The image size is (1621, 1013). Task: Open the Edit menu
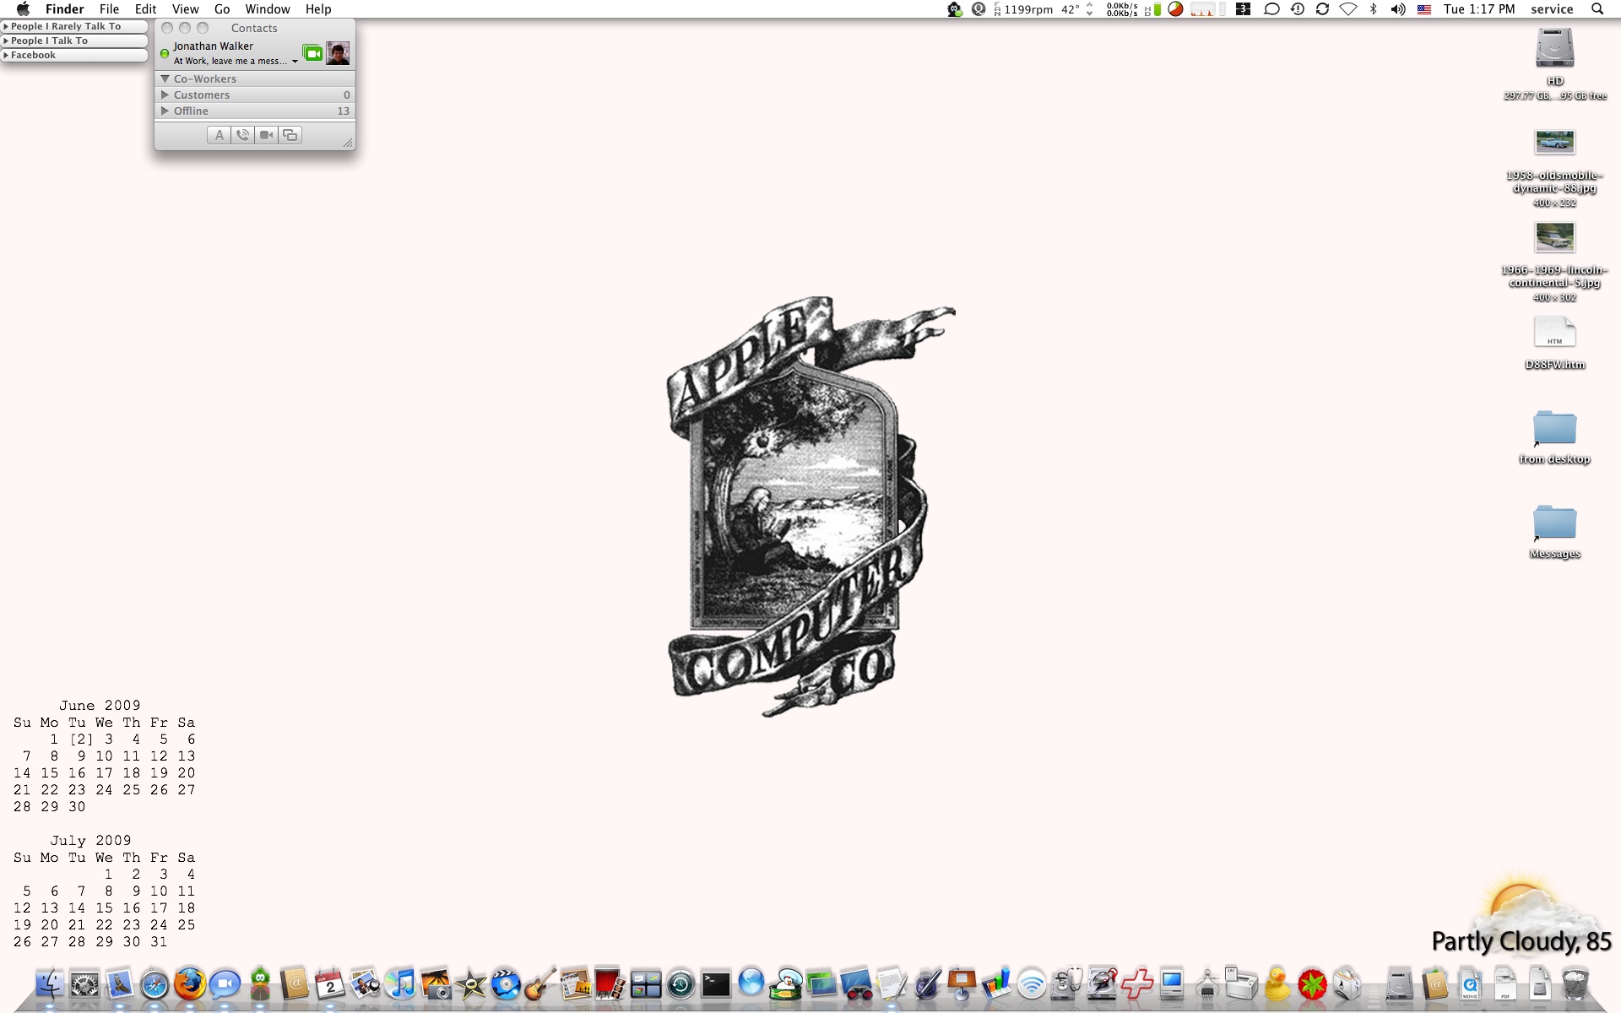145,9
